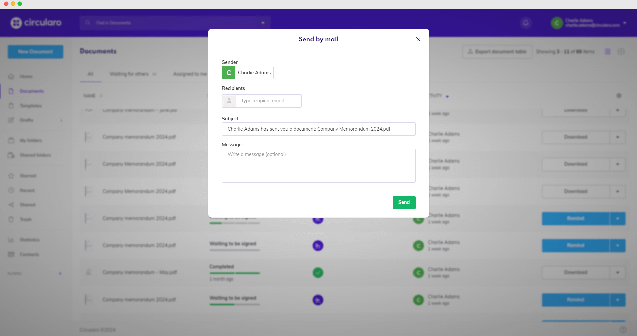
Task: Open Templates in the sidebar
Action: click(x=30, y=106)
